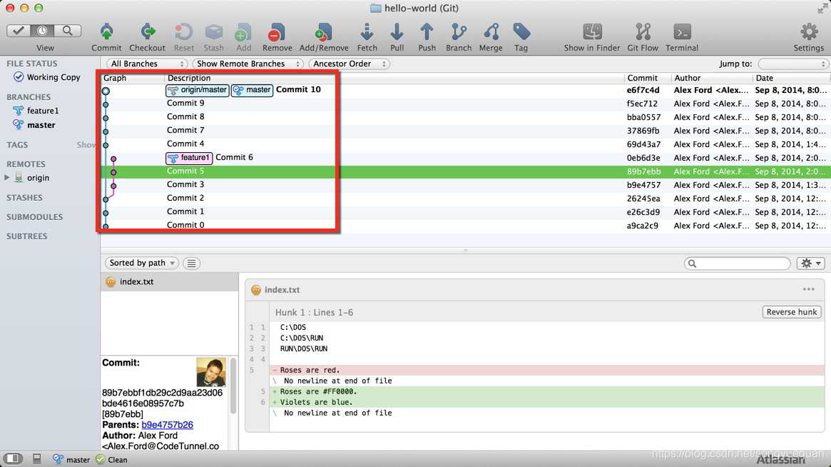Click the origin/master branch label
The image size is (831, 467).
point(197,90)
